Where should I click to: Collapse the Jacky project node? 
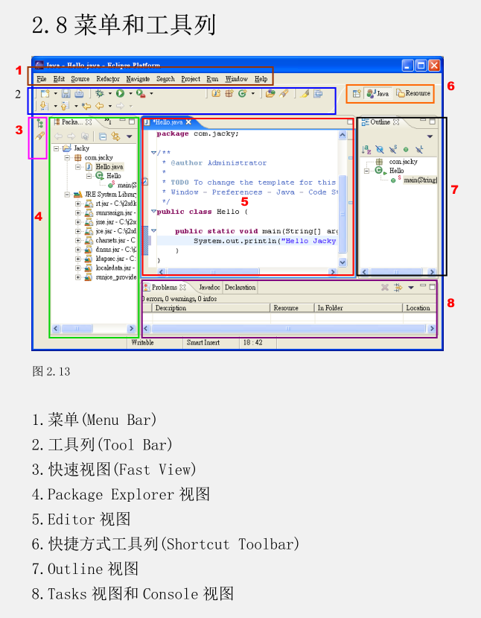click(x=57, y=148)
